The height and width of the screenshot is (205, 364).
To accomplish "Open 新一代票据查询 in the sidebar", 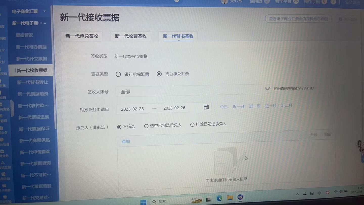I will (x=36, y=163).
